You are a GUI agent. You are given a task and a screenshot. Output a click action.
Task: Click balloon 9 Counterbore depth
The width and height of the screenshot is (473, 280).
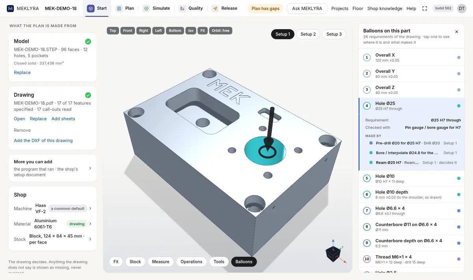click(412, 243)
